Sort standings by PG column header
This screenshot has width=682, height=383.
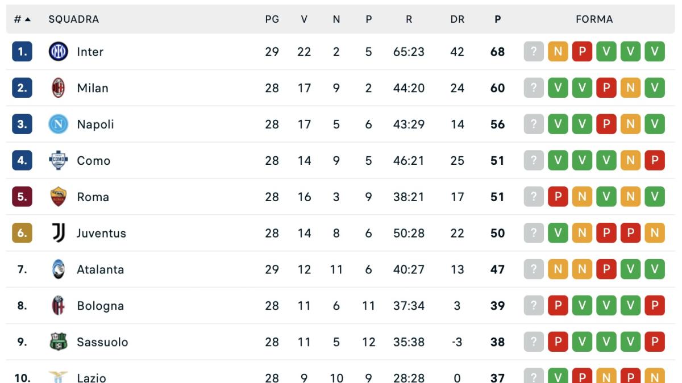[x=272, y=18]
